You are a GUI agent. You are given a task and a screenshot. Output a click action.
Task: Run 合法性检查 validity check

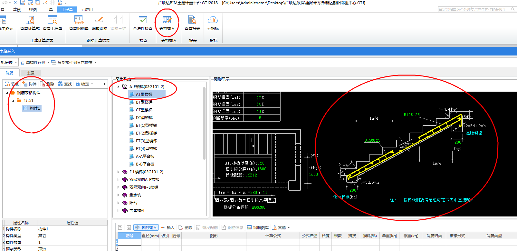143,23
